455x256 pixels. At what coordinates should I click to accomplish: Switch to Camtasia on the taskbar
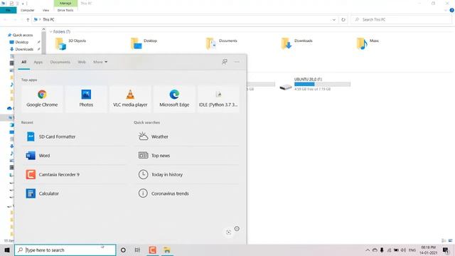[152, 250]
